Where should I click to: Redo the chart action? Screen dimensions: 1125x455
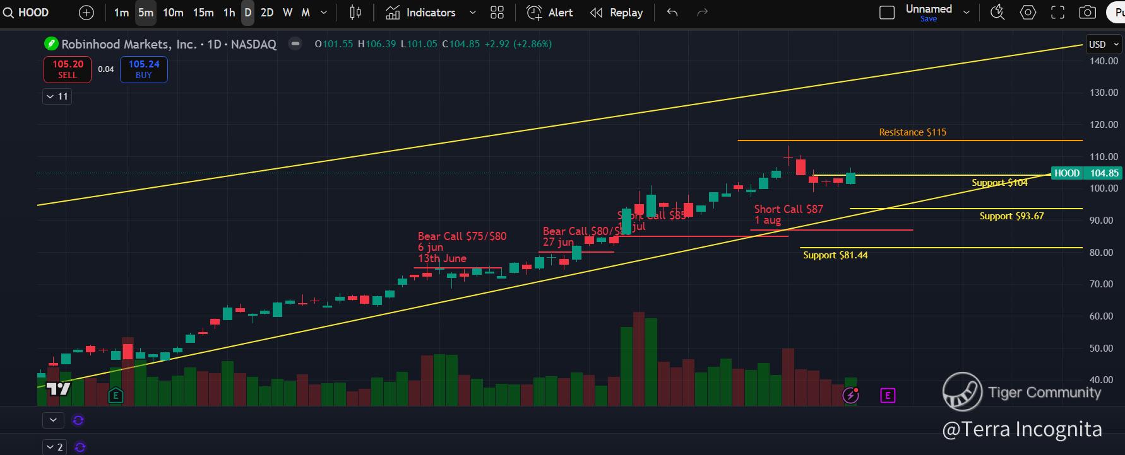[702, 13]
